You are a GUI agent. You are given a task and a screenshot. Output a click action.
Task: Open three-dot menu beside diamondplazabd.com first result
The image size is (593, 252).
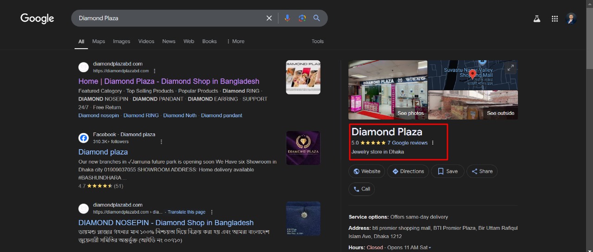[155, 71]
